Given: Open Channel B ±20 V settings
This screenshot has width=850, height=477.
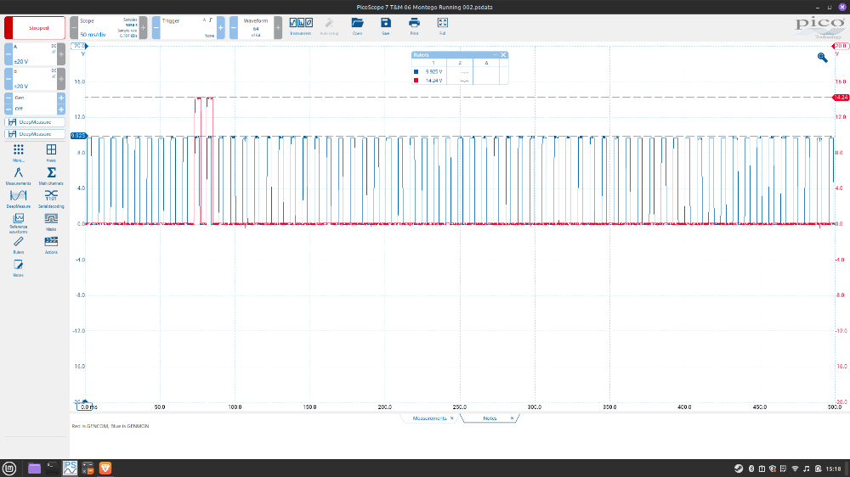Looking at the screenshot, I should pos(35,78).
